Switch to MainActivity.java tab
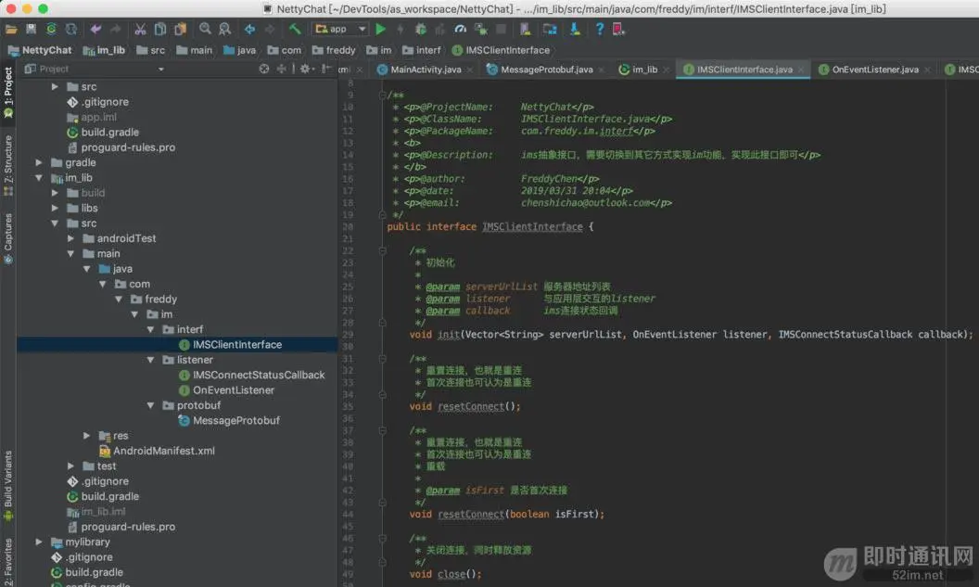The height and width of the screenshot is (587, 979). click(426, 70)
